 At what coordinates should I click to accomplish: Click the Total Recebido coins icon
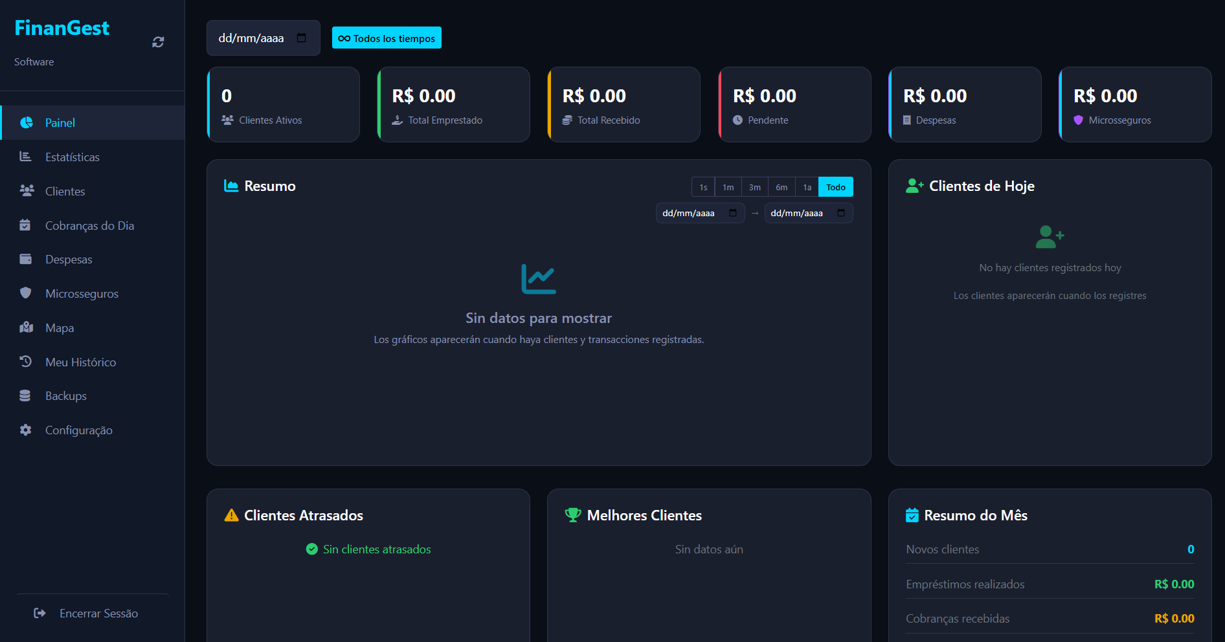pyautogui.click(x=567, y=120)
